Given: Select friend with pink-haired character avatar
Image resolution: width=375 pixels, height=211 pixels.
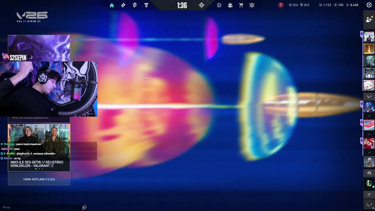Looking at the screenshot, I should (369, 37).
